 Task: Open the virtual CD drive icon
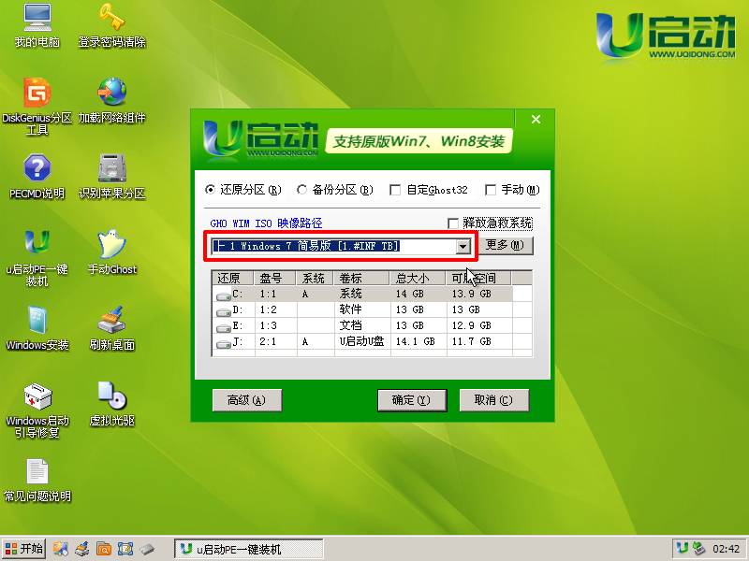(x=111, y=396)
